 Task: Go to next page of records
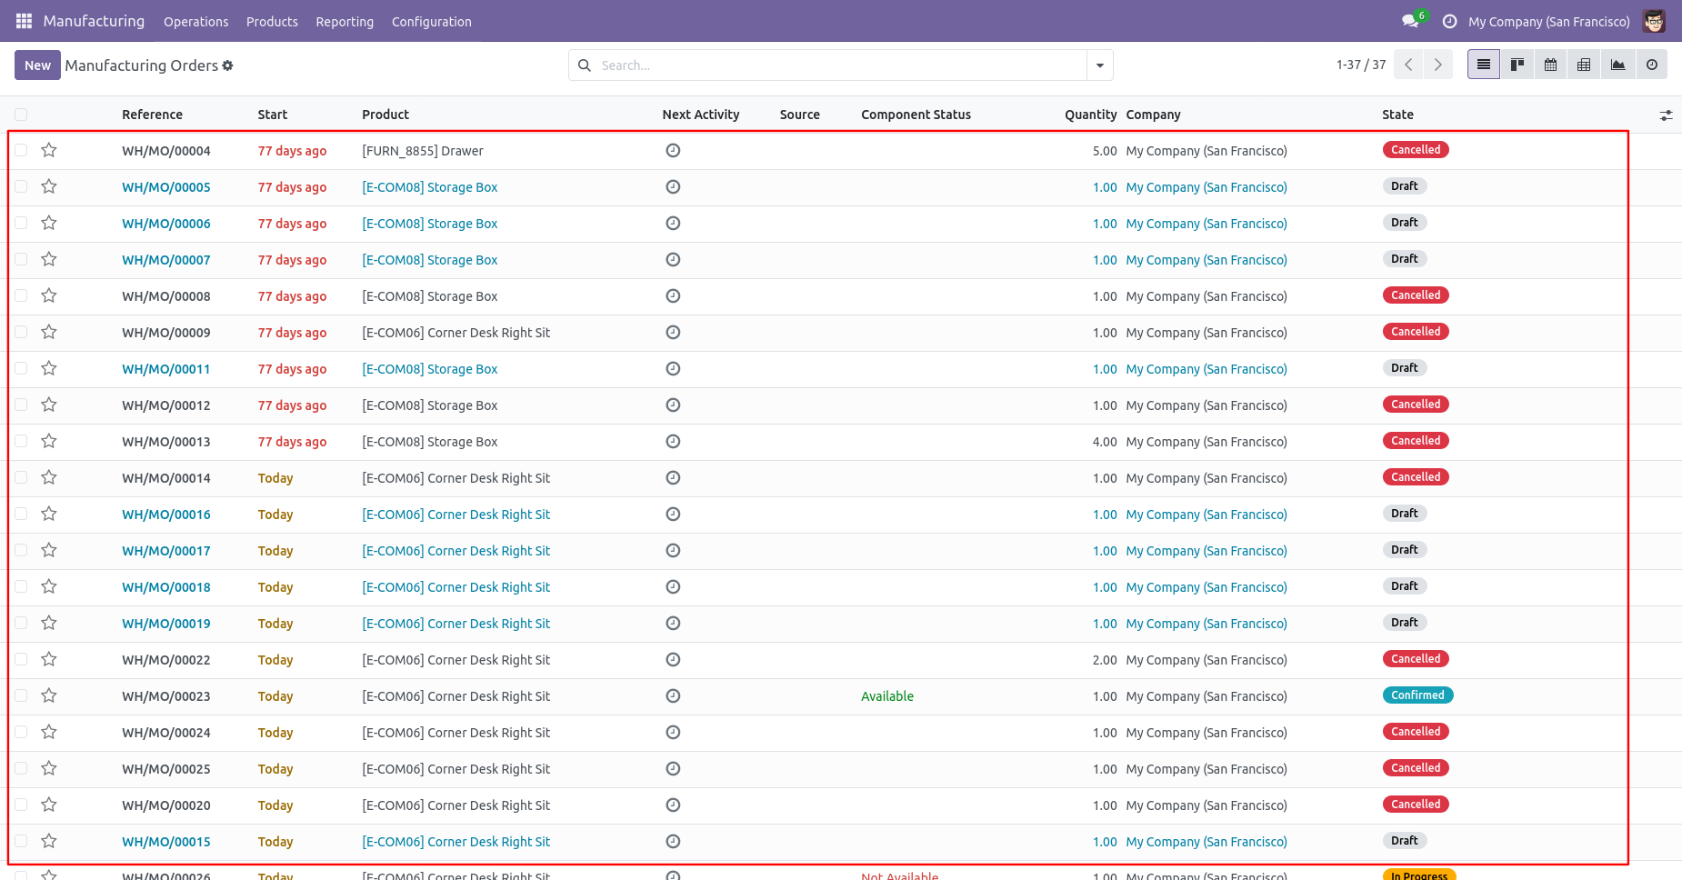pos(1438,65)
